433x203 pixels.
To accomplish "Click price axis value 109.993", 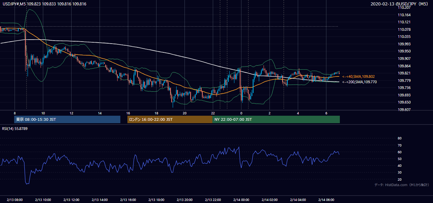I will point(405,44).
